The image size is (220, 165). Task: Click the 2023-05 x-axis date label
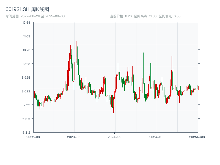[x=74, y=137]
